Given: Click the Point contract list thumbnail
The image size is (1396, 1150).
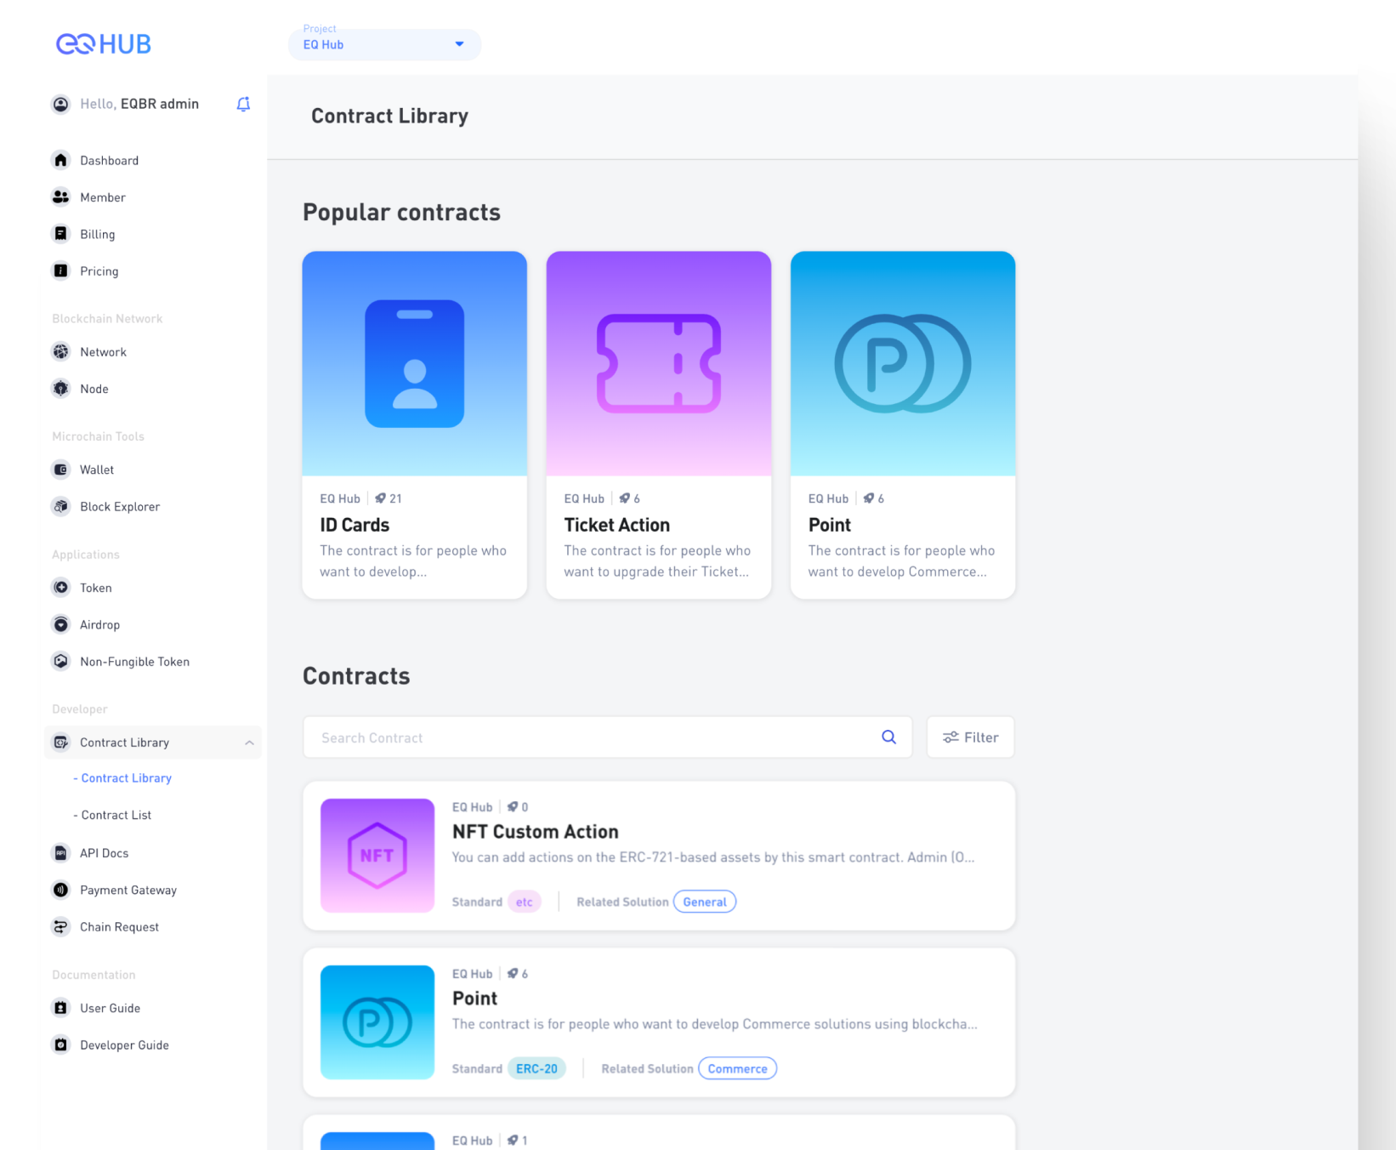Looking at the screenshot, I should 377,1022.
